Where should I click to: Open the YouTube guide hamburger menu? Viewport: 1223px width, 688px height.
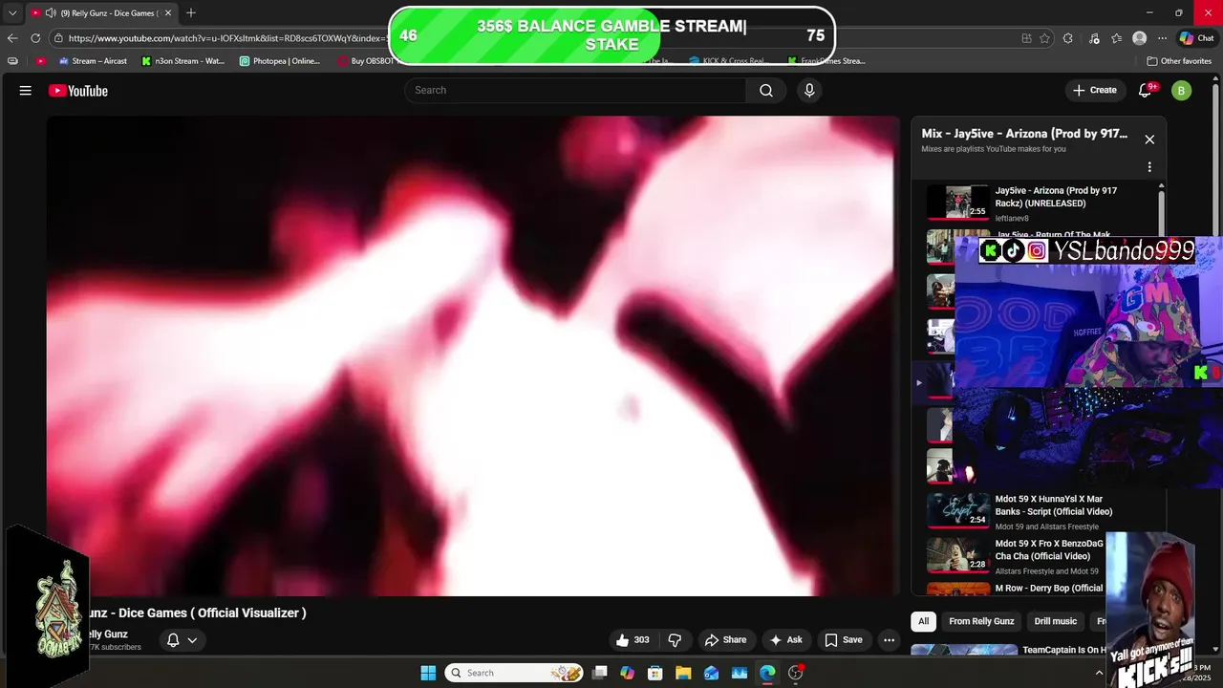coord(26,91)
